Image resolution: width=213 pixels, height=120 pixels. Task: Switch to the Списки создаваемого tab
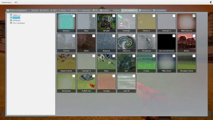point(17,10)
